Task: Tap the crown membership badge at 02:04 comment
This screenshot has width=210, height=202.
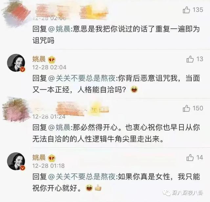Action: 52,60
